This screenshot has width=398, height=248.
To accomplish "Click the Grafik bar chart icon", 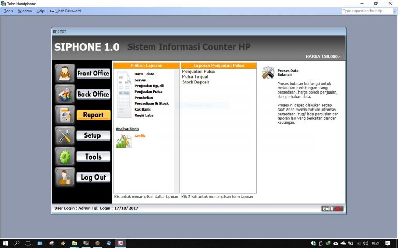I will pyautogui.click(x=124, y=141).
